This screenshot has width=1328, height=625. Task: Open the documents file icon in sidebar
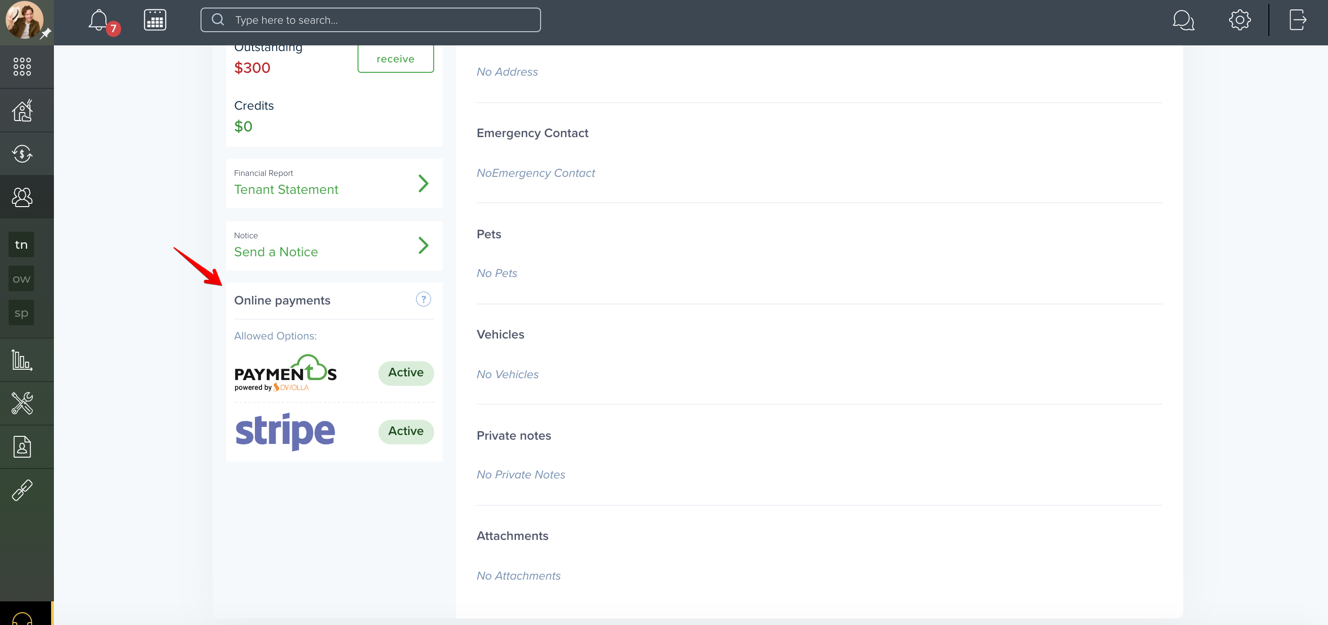(22, 447)
